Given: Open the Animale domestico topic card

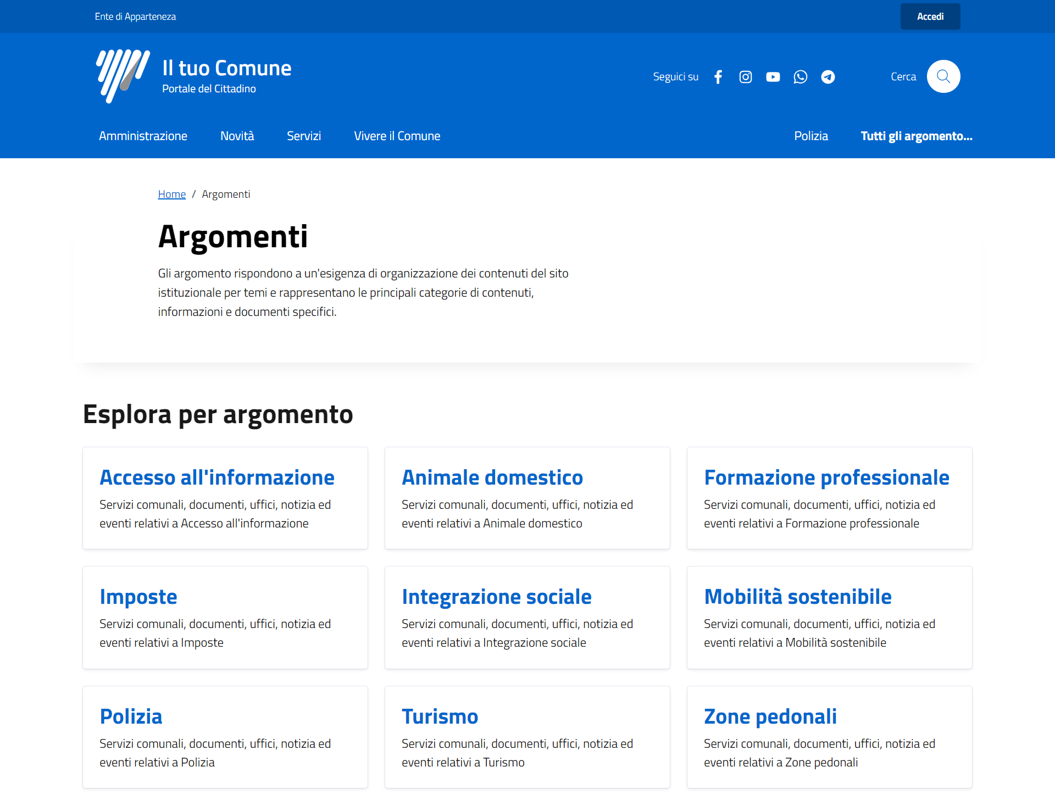Looking at the screenshot, I should coord(492,477).
